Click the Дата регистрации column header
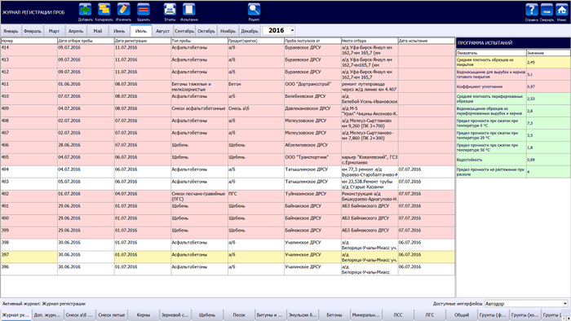Screen dimensions: 571x321 point(143,41)
